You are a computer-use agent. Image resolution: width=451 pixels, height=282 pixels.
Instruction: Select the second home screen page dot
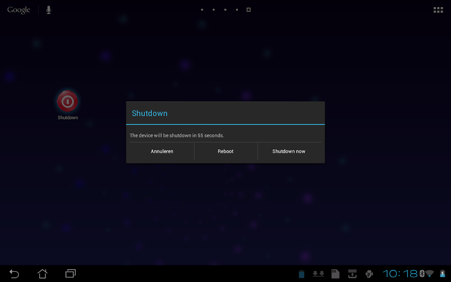pyautogui.click(x=214, y=10)
